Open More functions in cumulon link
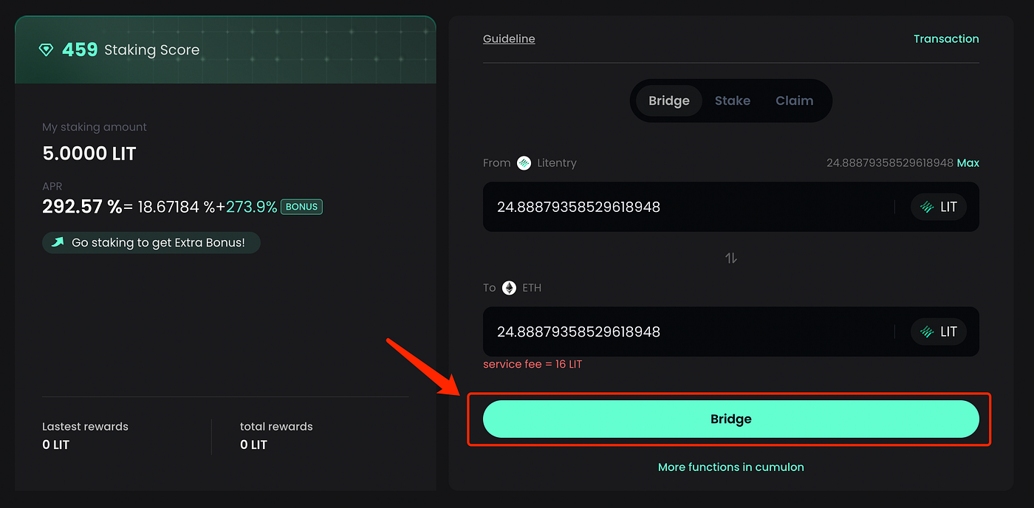The height and width of the screenshot is (508, 1034). pos(730,467)
